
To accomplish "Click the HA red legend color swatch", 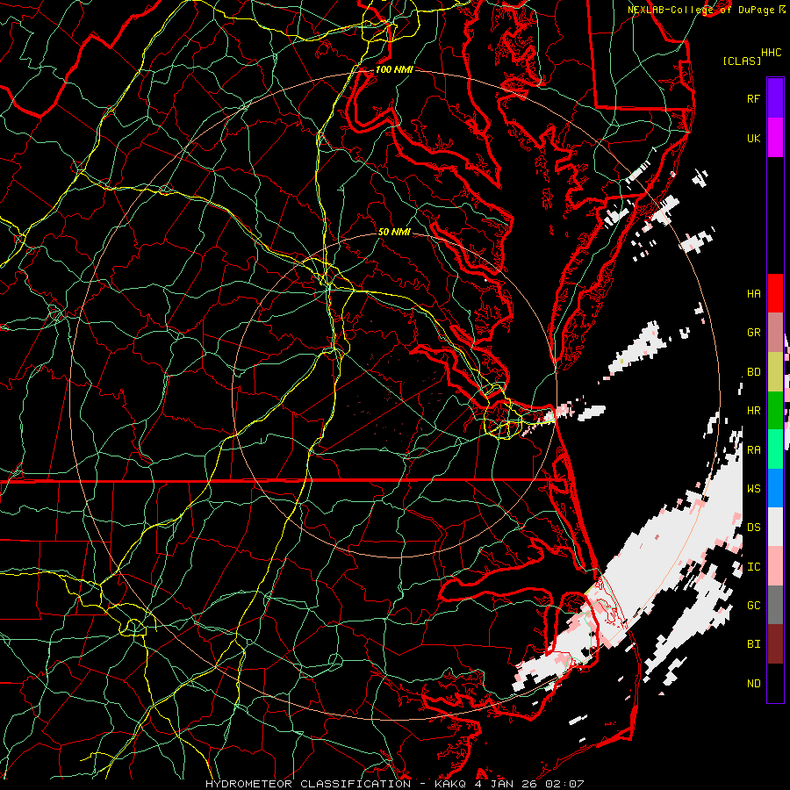I will tap(775, 293).
